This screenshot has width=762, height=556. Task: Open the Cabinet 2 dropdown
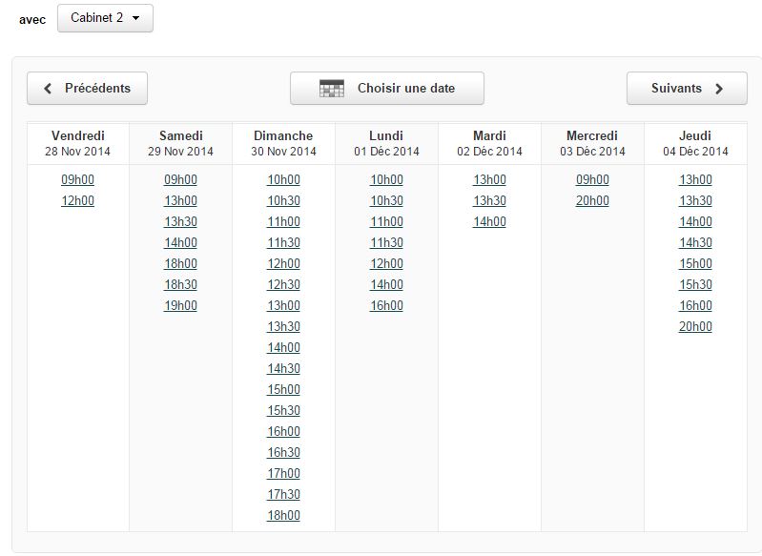[x=106, y=18]
